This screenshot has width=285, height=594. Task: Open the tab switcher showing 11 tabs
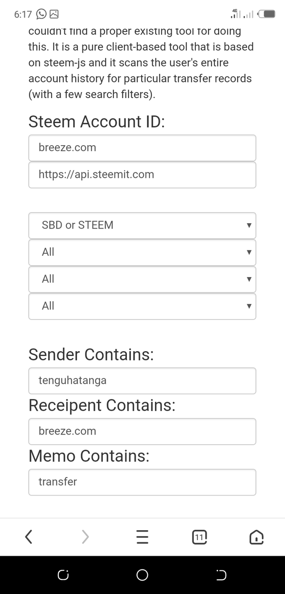[199, 537]
